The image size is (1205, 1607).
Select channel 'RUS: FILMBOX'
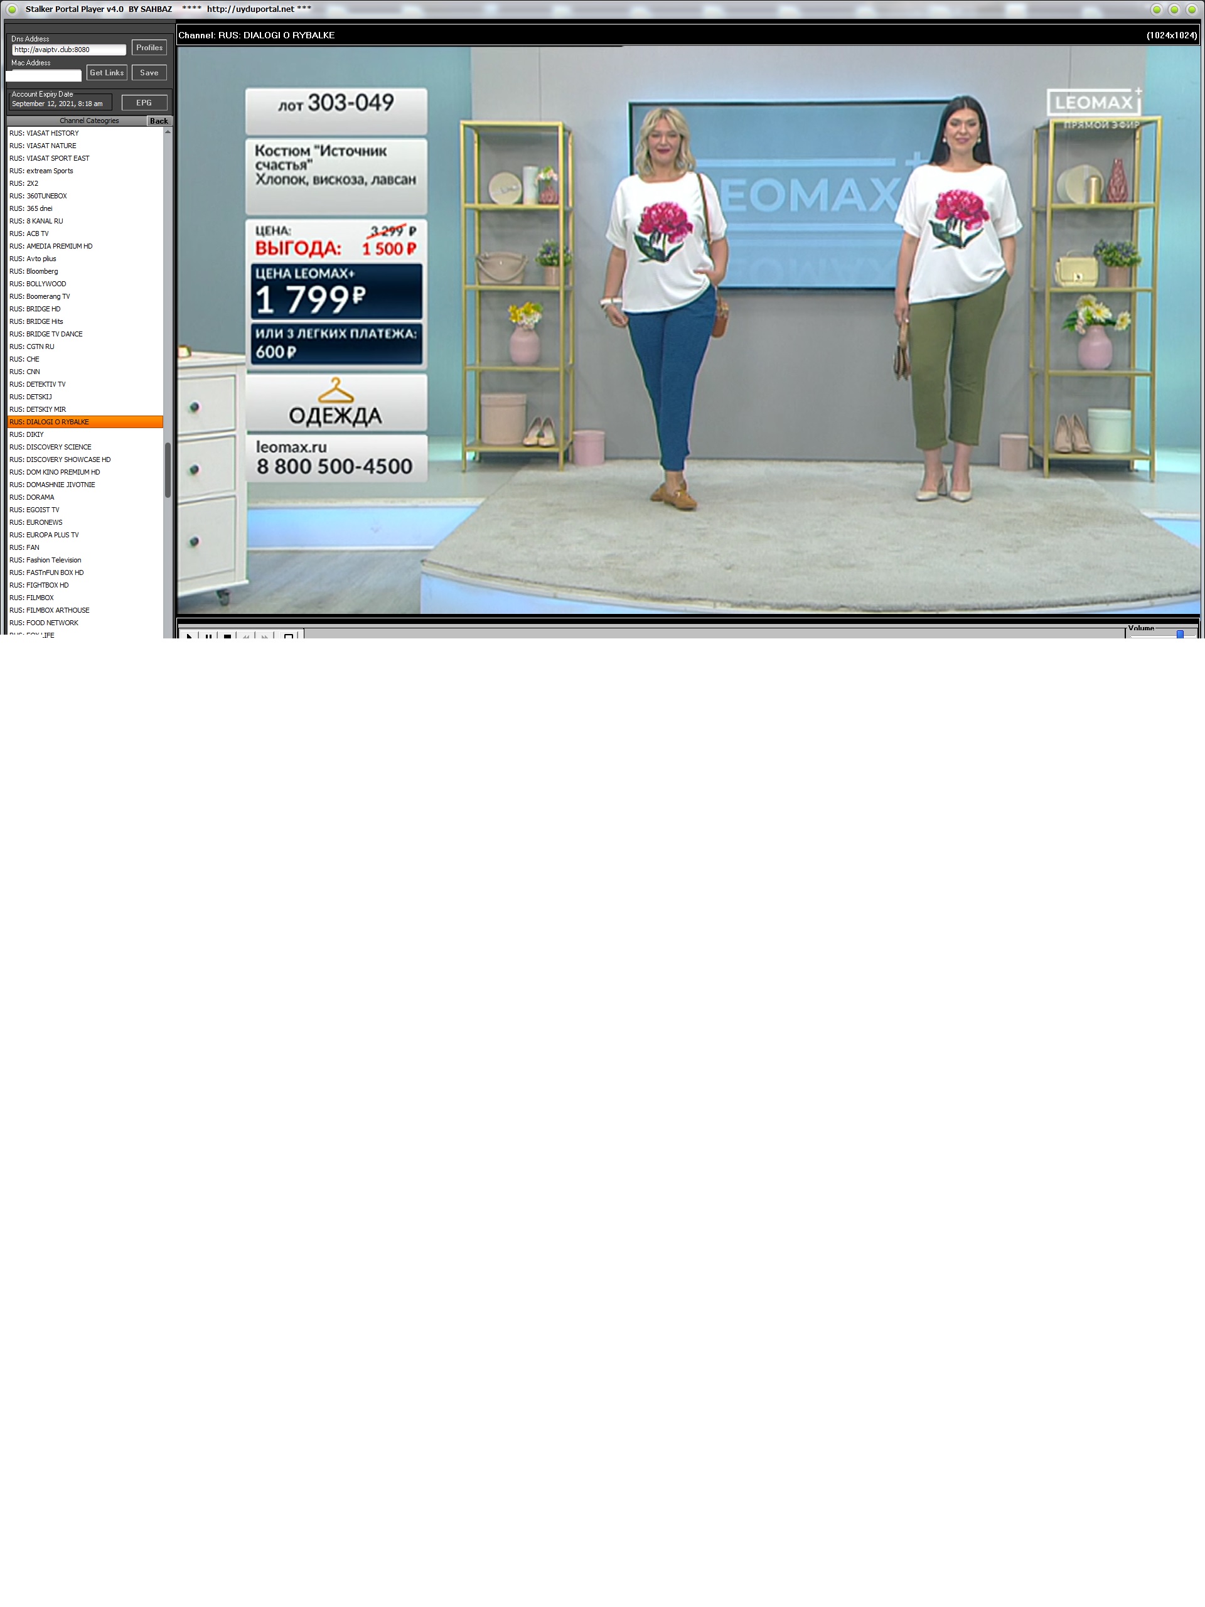85,598
